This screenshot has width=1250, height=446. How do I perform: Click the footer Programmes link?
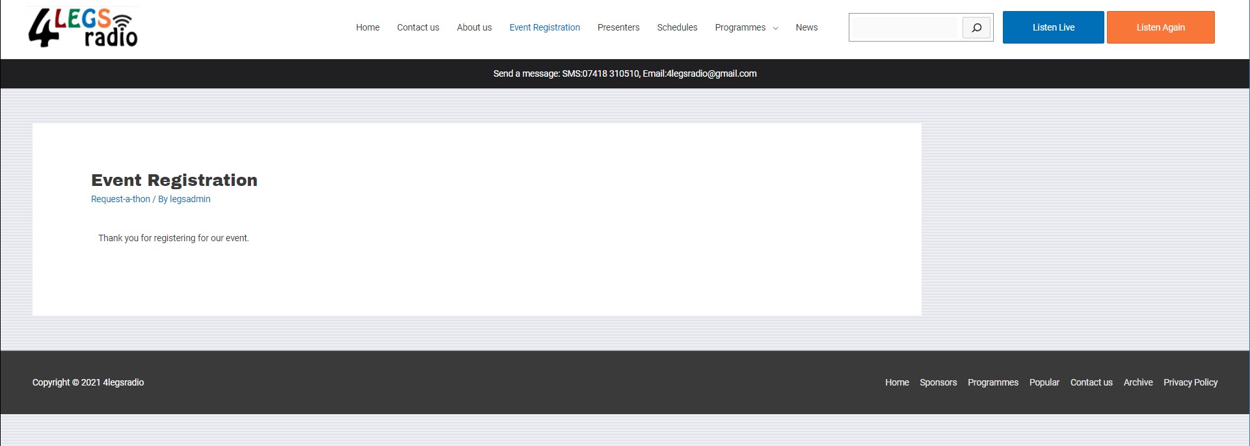click(x=992, y=382)
